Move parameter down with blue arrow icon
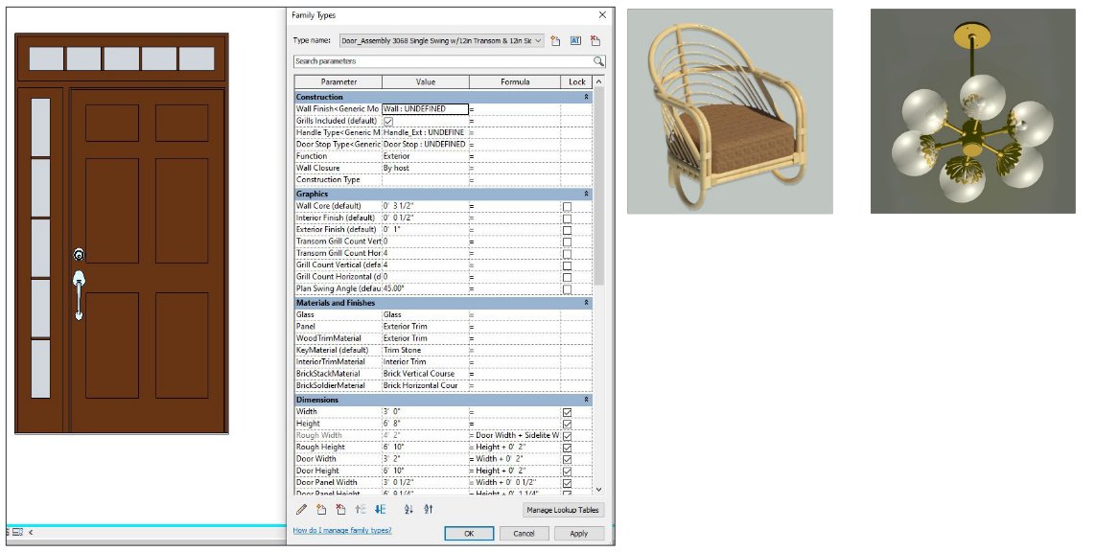Viewport: 1096px width, 552px height. [380, 509]
